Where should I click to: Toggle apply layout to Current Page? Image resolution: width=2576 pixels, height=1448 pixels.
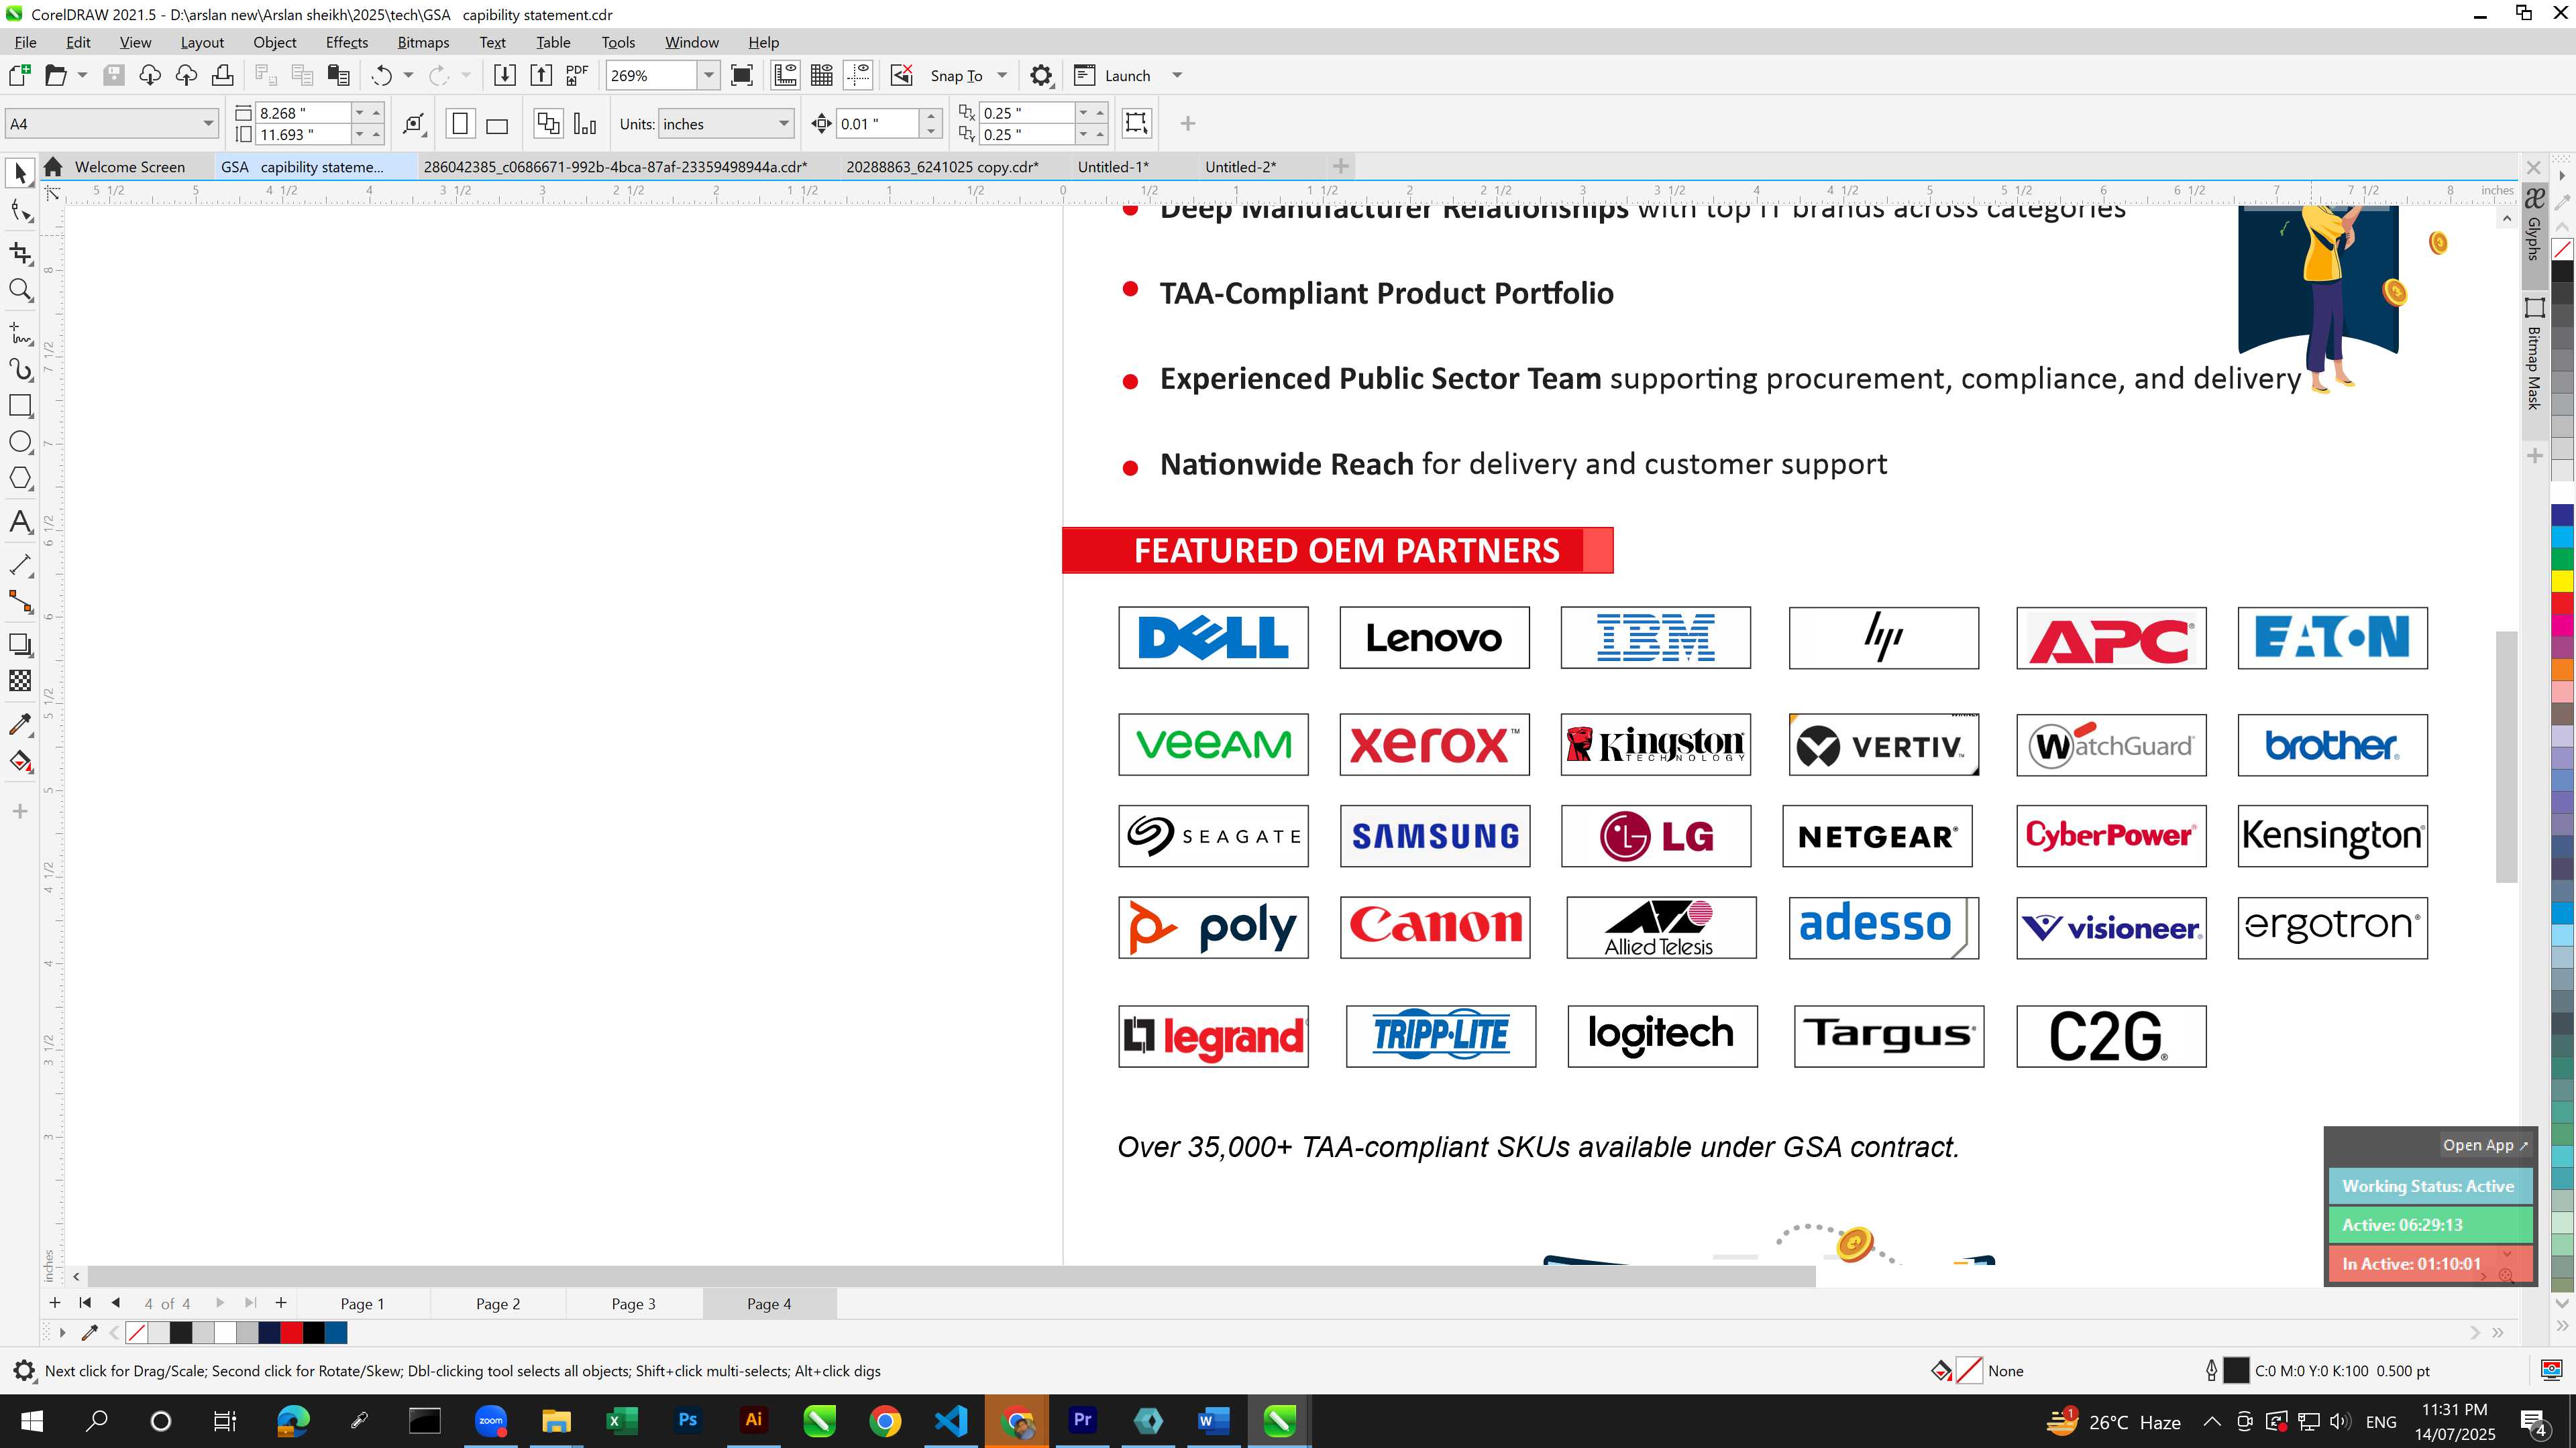pyautogui.click(x=585, y=124)
